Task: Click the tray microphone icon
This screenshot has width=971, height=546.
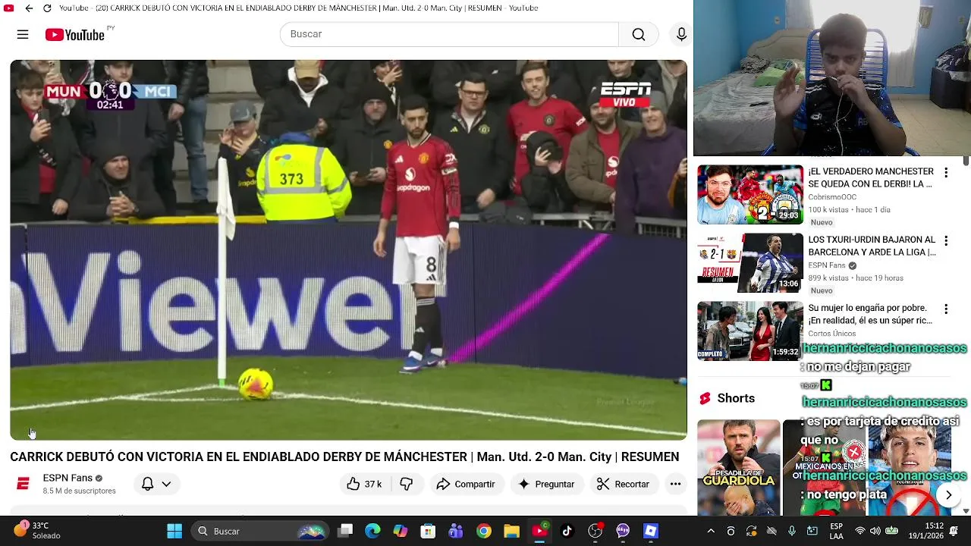Action: [x=792, y=531]
